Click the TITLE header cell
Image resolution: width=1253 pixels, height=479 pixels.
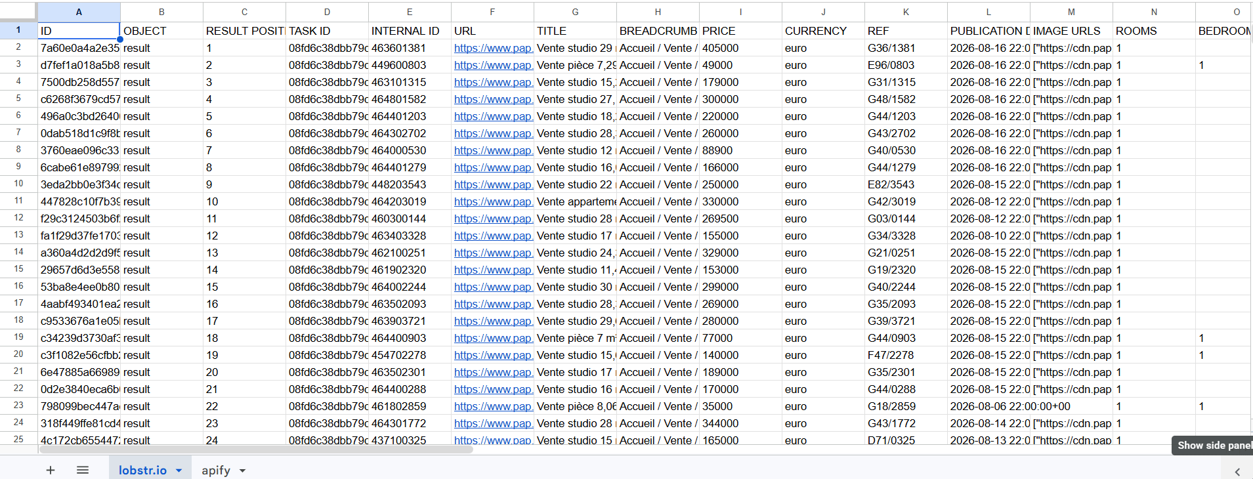tap(575, 31)
